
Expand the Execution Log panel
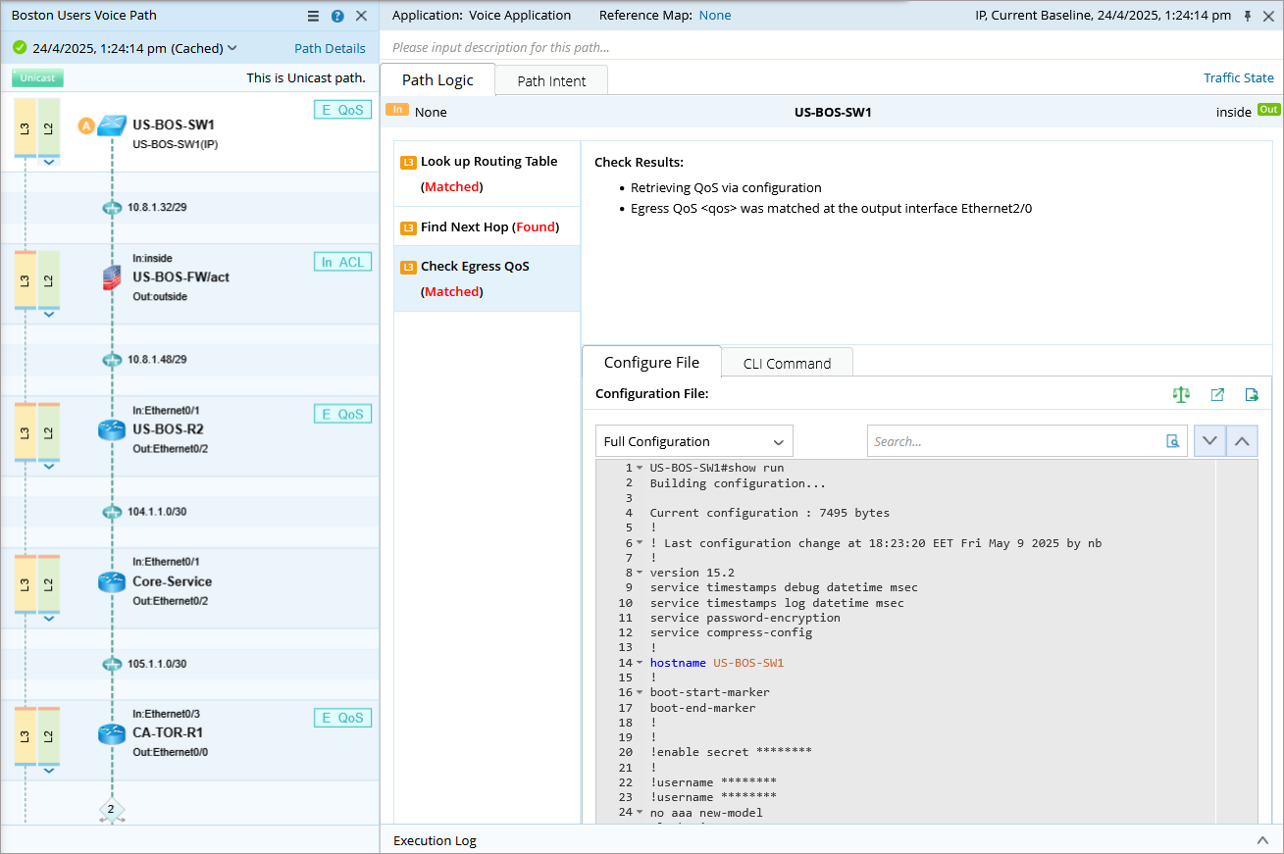(1262, 840)
